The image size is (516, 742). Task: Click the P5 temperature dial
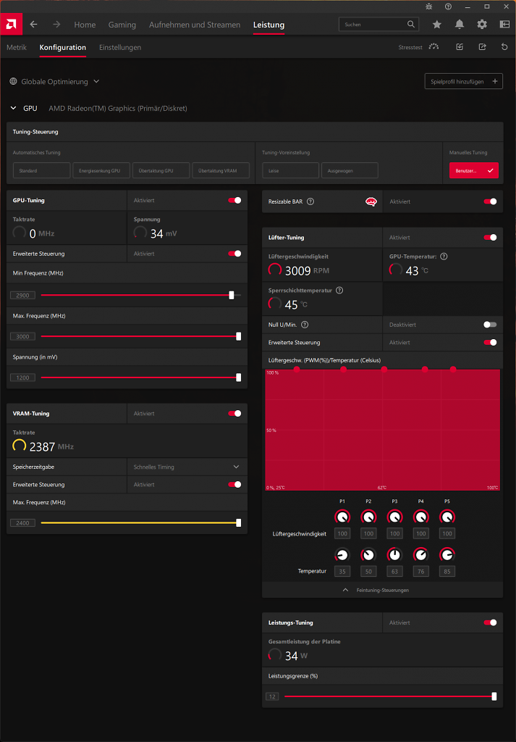(447, 554)
